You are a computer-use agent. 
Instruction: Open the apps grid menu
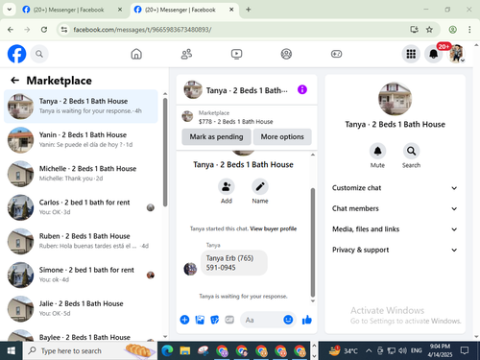[x=411, y=54]
